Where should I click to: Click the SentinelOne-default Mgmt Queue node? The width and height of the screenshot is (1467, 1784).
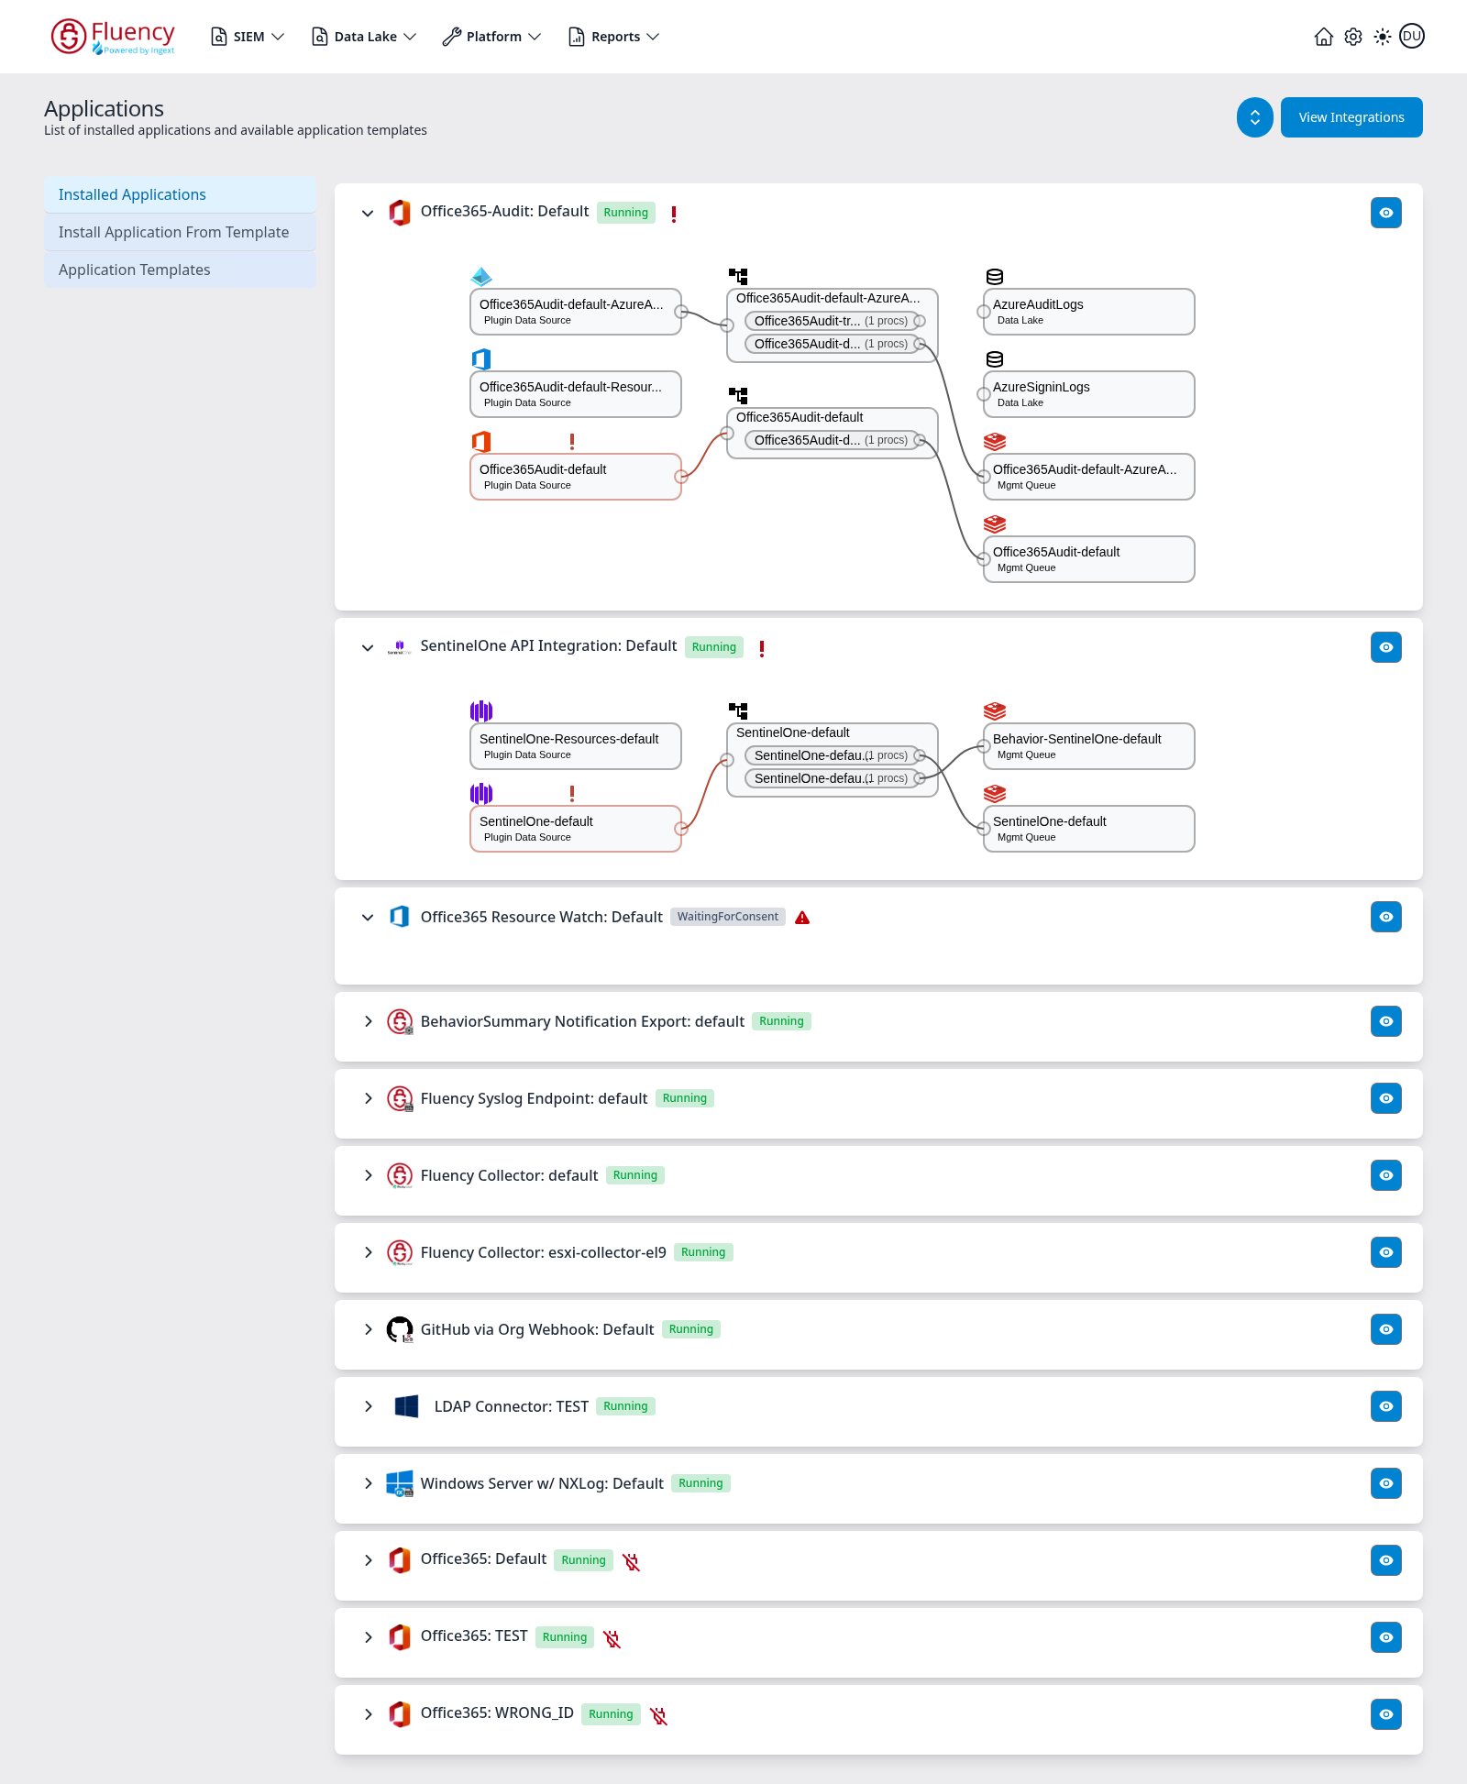(x=1089, y=829)
